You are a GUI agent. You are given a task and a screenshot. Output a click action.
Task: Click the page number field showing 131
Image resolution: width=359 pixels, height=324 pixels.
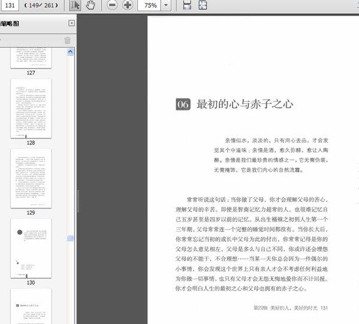(10, 5)
